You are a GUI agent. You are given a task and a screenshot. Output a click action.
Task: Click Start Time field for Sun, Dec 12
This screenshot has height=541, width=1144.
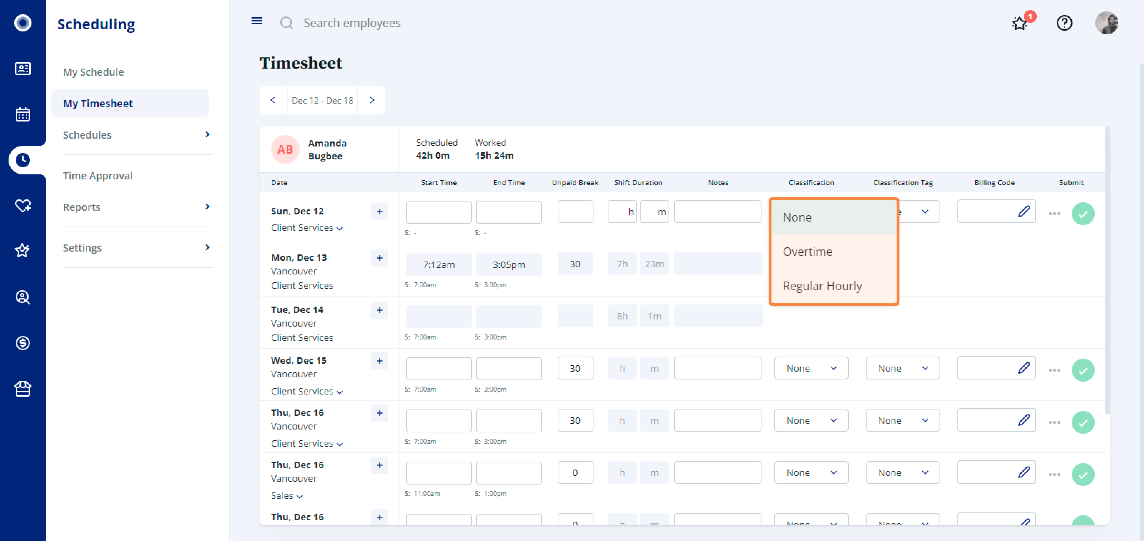click(x=438, y=212)
